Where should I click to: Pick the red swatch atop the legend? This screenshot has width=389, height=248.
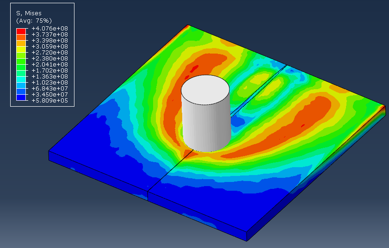(x=21, y=31)
